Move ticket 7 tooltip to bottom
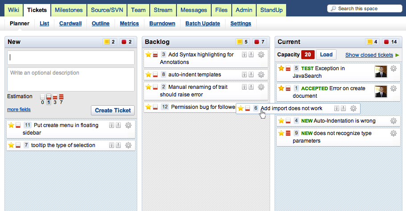Screen dimensions: 406x211 pos(119,145)
